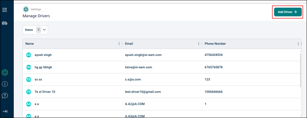
Task: Click phone number 1006666666
Action: pos(213,91)
